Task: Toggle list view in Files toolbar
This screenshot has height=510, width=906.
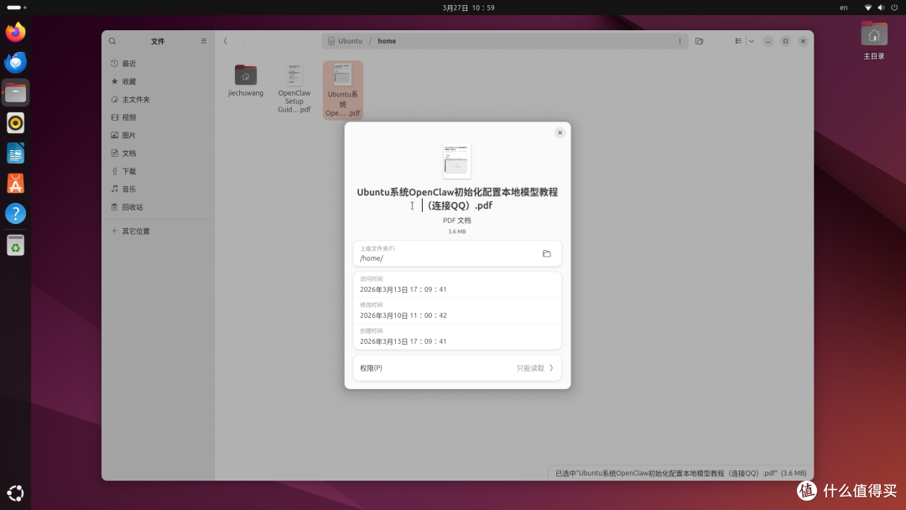Action: [738, 41]
